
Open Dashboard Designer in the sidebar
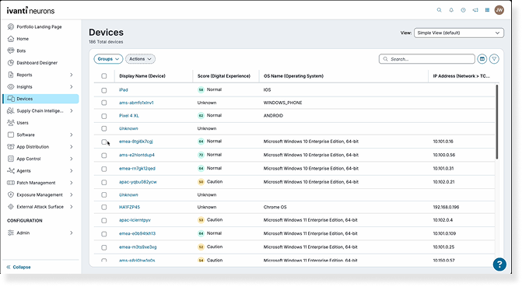[x=37, y=62]
